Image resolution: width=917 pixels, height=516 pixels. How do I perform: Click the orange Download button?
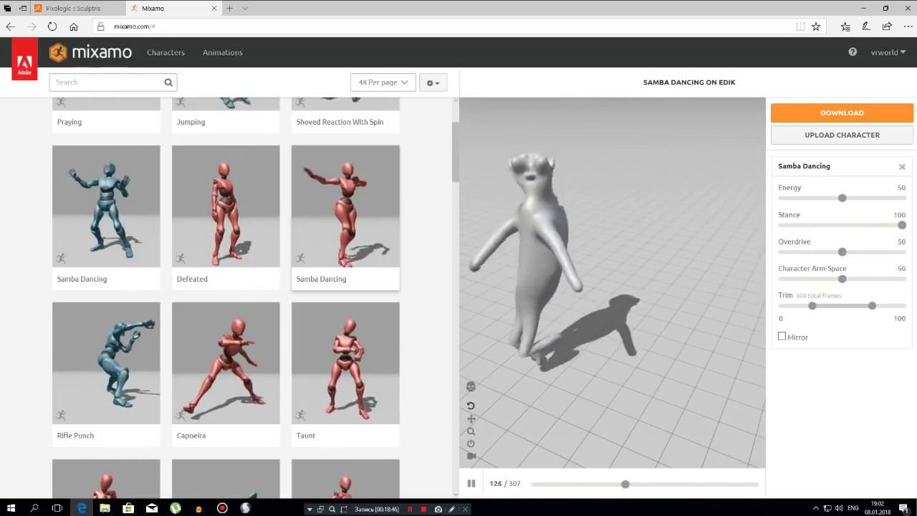842,113
